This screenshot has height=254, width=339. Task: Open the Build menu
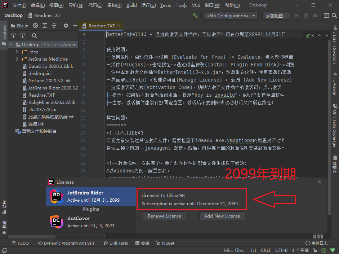(131, 5)
